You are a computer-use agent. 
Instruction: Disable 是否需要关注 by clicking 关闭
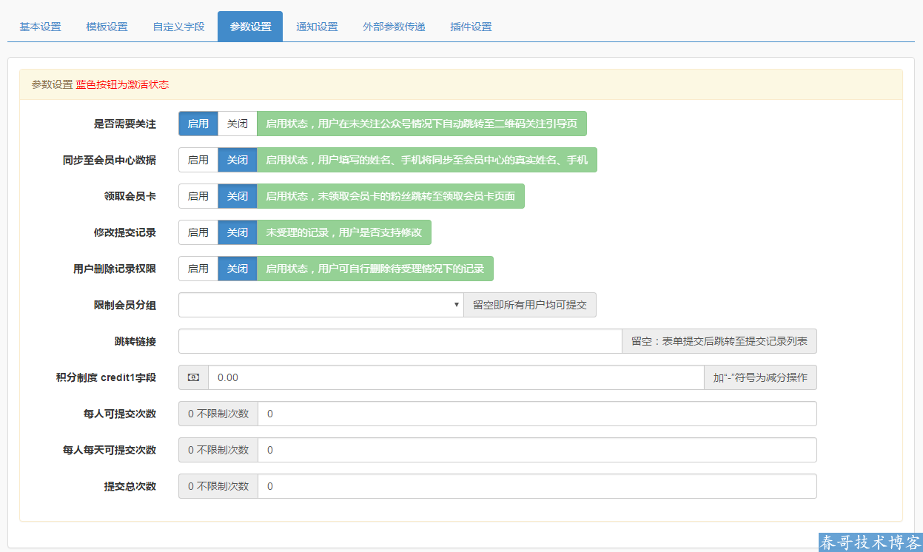point(237,124)
